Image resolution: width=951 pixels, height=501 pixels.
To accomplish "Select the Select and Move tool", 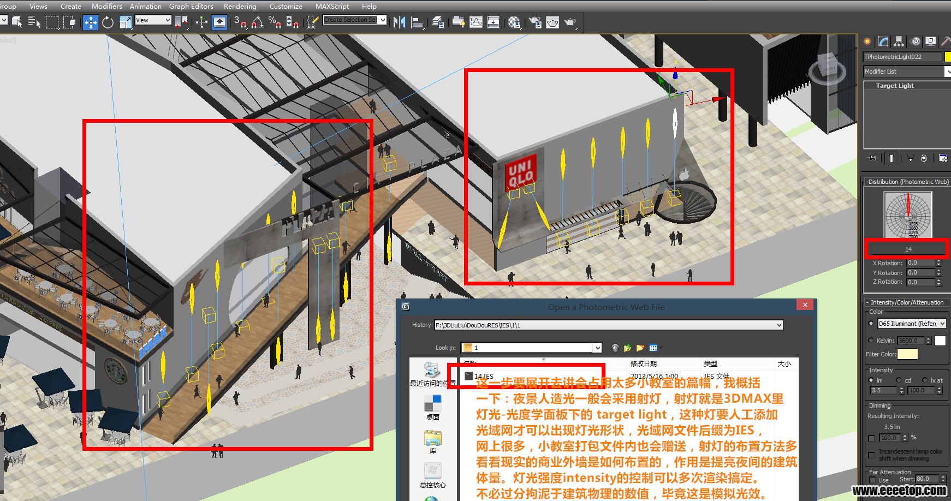I will pyautogui.click(x=91, y=22).
